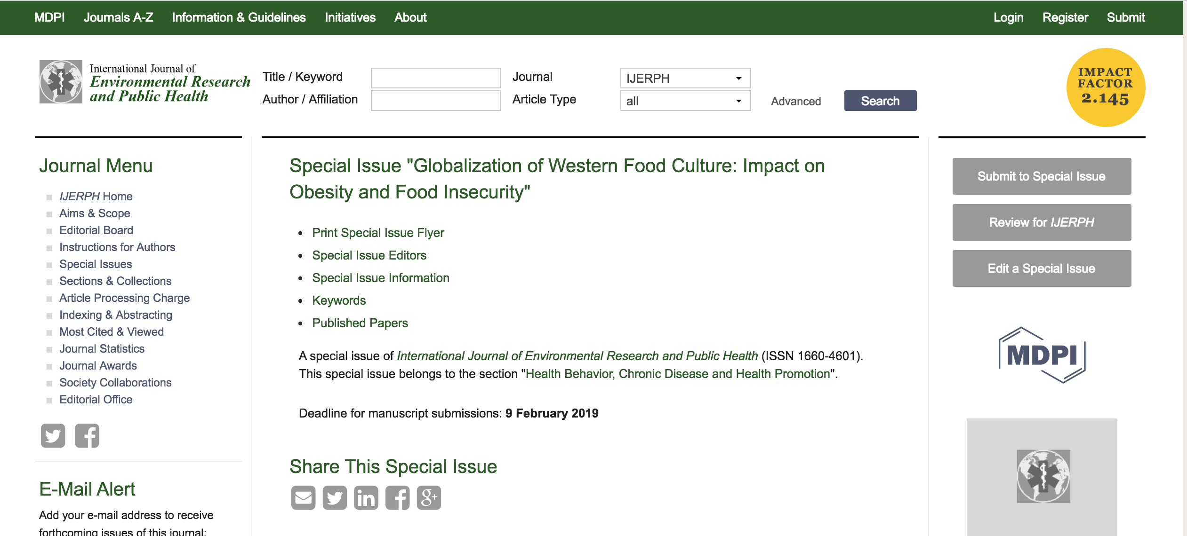The image size is (1187, 536).
Task: Click the sidebar Twitter icon
Action: click(x=53, y=435)
